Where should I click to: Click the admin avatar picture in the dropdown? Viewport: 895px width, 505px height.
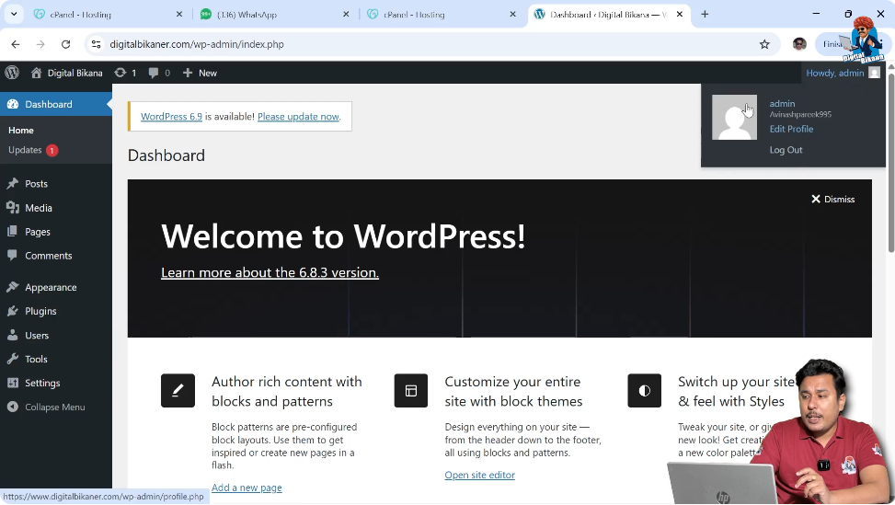click(734, 117)
